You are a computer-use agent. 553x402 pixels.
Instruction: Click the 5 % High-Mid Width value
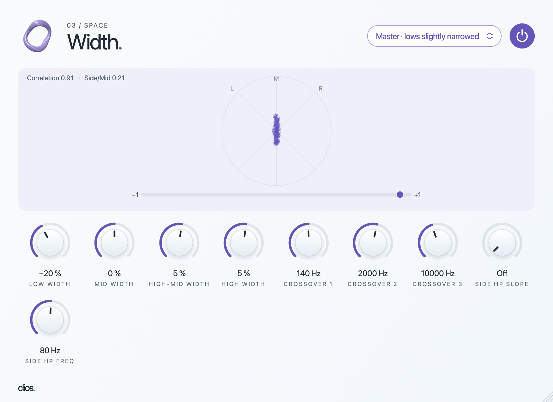[179, 273]
